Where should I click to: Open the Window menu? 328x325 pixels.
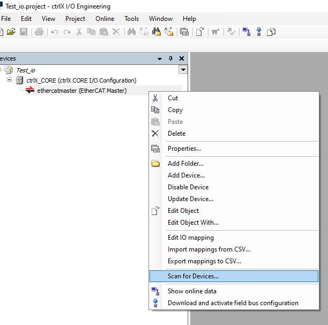coord(161,19)
